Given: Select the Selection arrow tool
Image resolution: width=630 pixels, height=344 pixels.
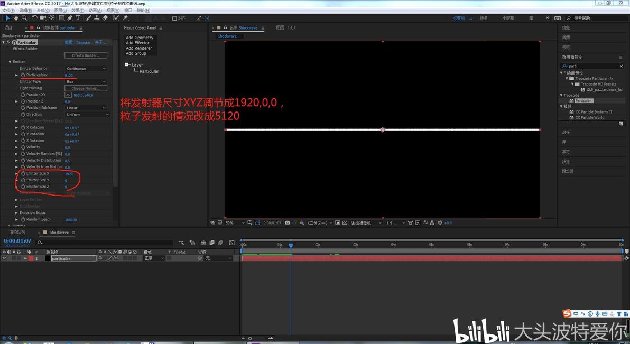Looking at the screenshot, I should 7,18.
